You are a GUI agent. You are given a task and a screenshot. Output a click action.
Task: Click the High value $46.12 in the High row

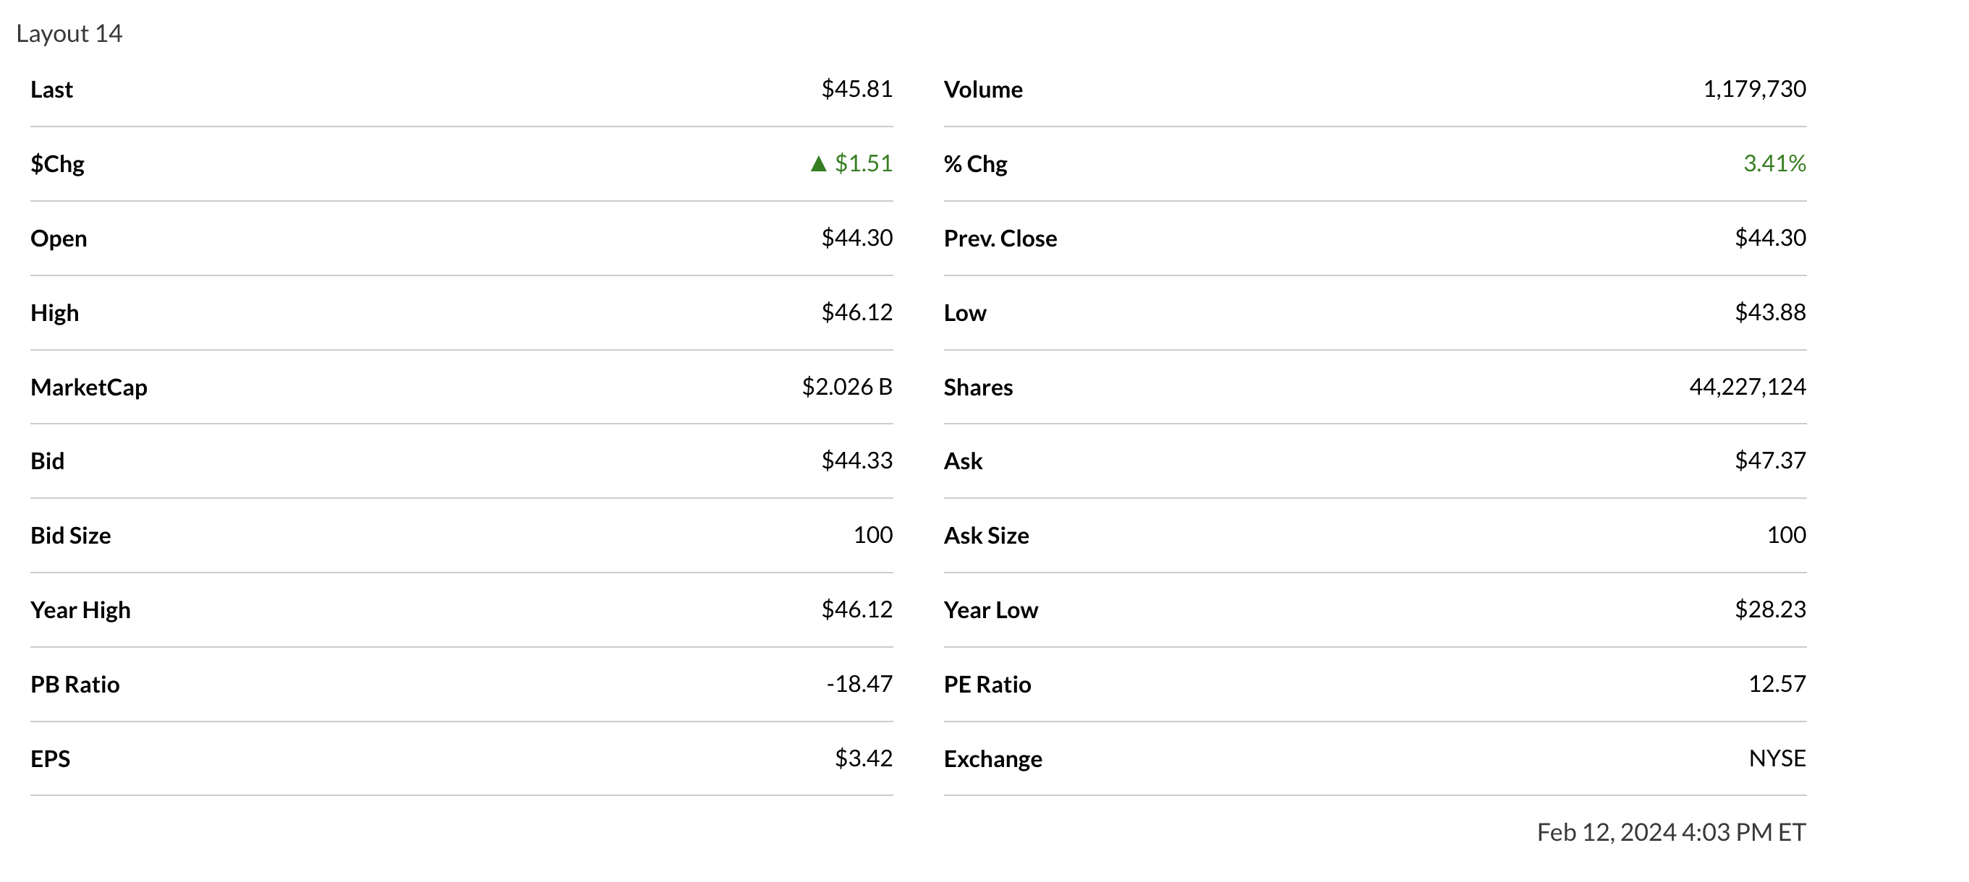point(856,312)
